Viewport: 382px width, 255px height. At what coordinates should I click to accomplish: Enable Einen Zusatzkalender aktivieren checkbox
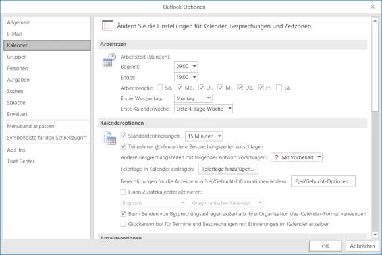[123, 192]
